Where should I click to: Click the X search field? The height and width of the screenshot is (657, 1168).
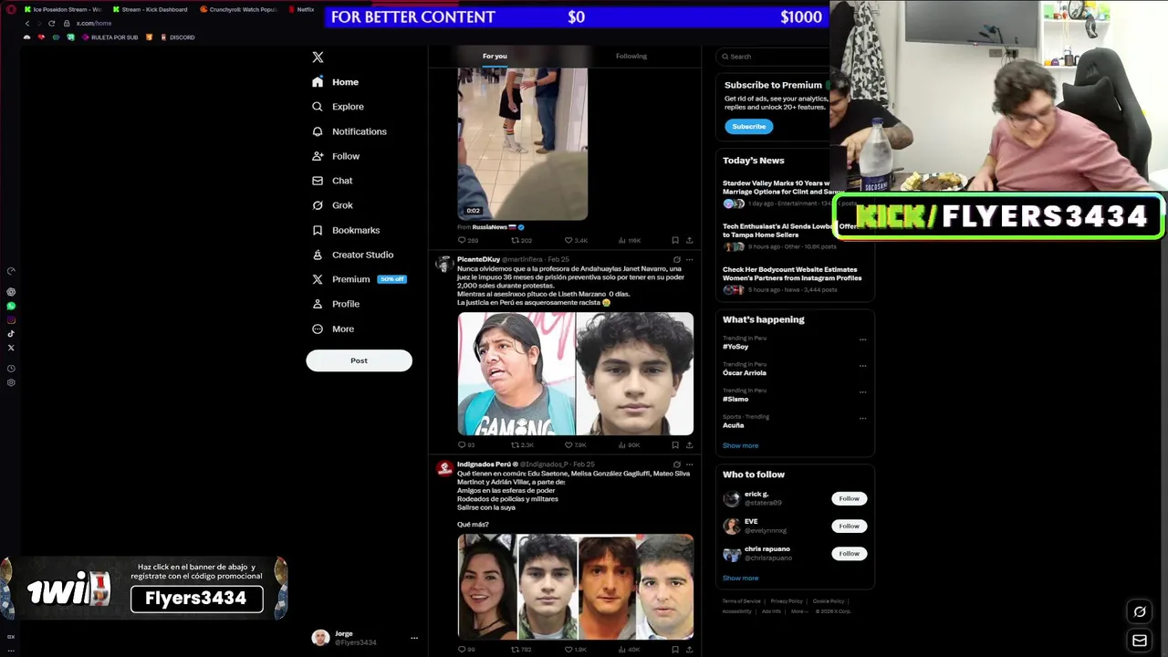point(774,57)
